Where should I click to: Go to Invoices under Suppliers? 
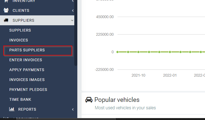[x=19, y=40]
